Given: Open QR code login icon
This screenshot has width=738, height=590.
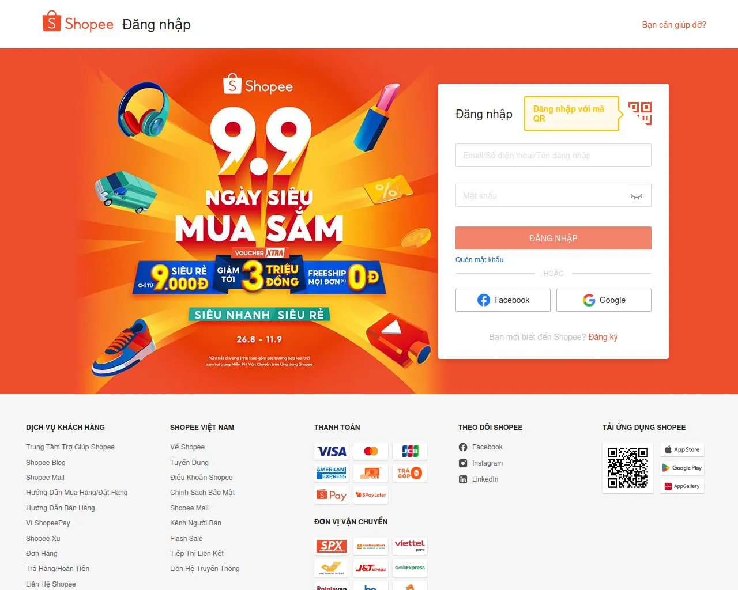Looking at the screenshot, I should [640, 113].
